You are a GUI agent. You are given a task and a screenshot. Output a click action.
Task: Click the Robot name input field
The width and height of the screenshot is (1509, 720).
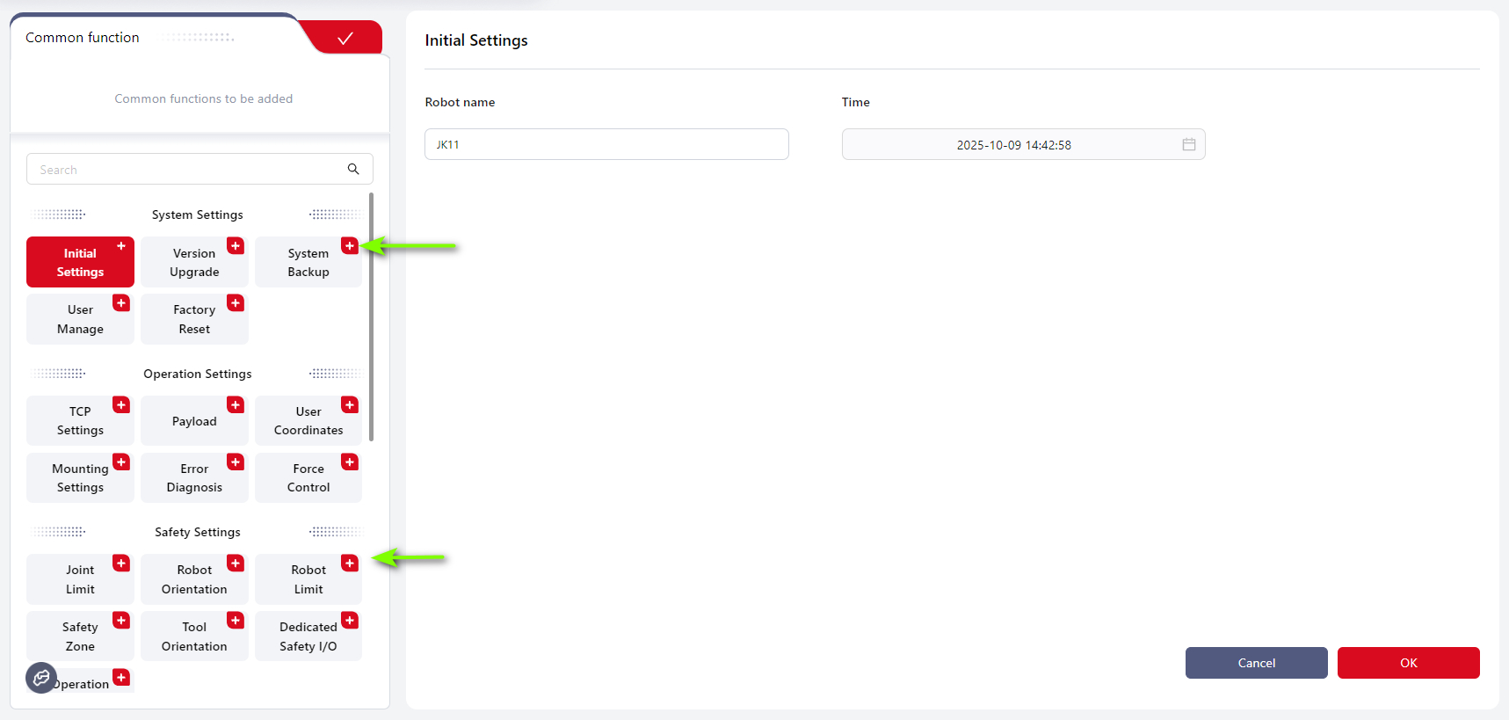[606, 144]
